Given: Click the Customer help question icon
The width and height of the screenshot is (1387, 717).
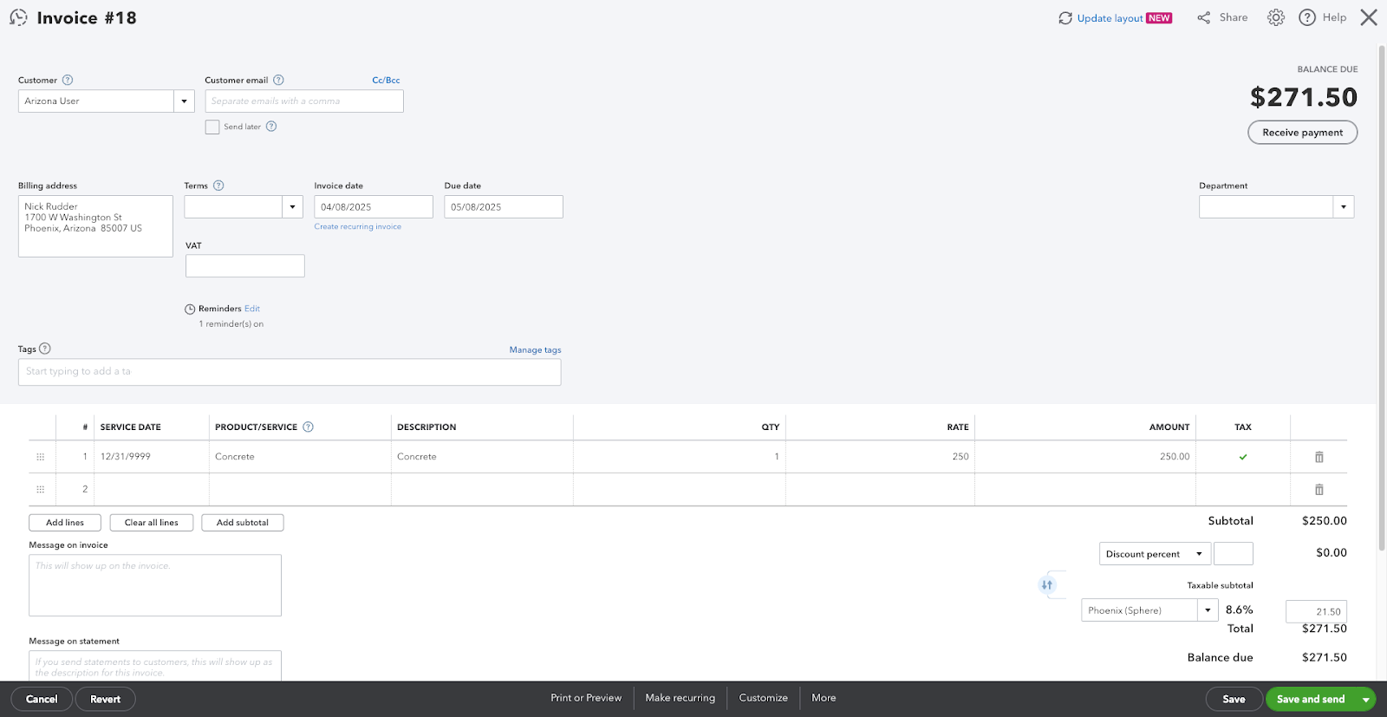Looking at the screenshot, I should [x=68, y=80].
